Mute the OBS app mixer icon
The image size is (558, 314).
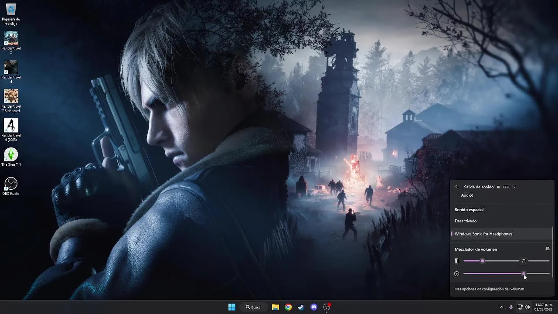pos(456,274)
